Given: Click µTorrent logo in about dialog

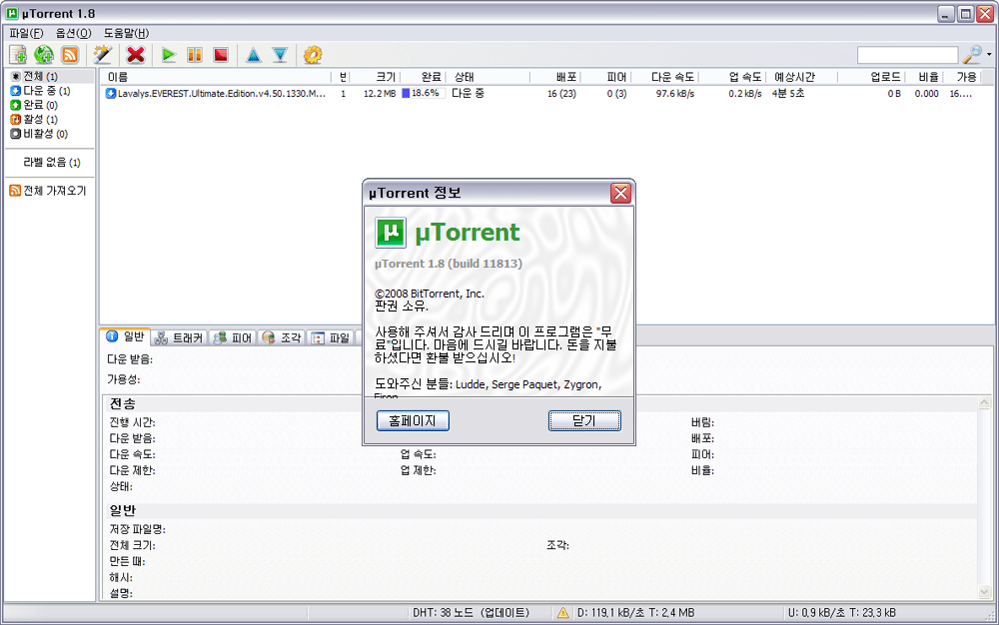Looking at the screenshot, I should tap(391, 233).
